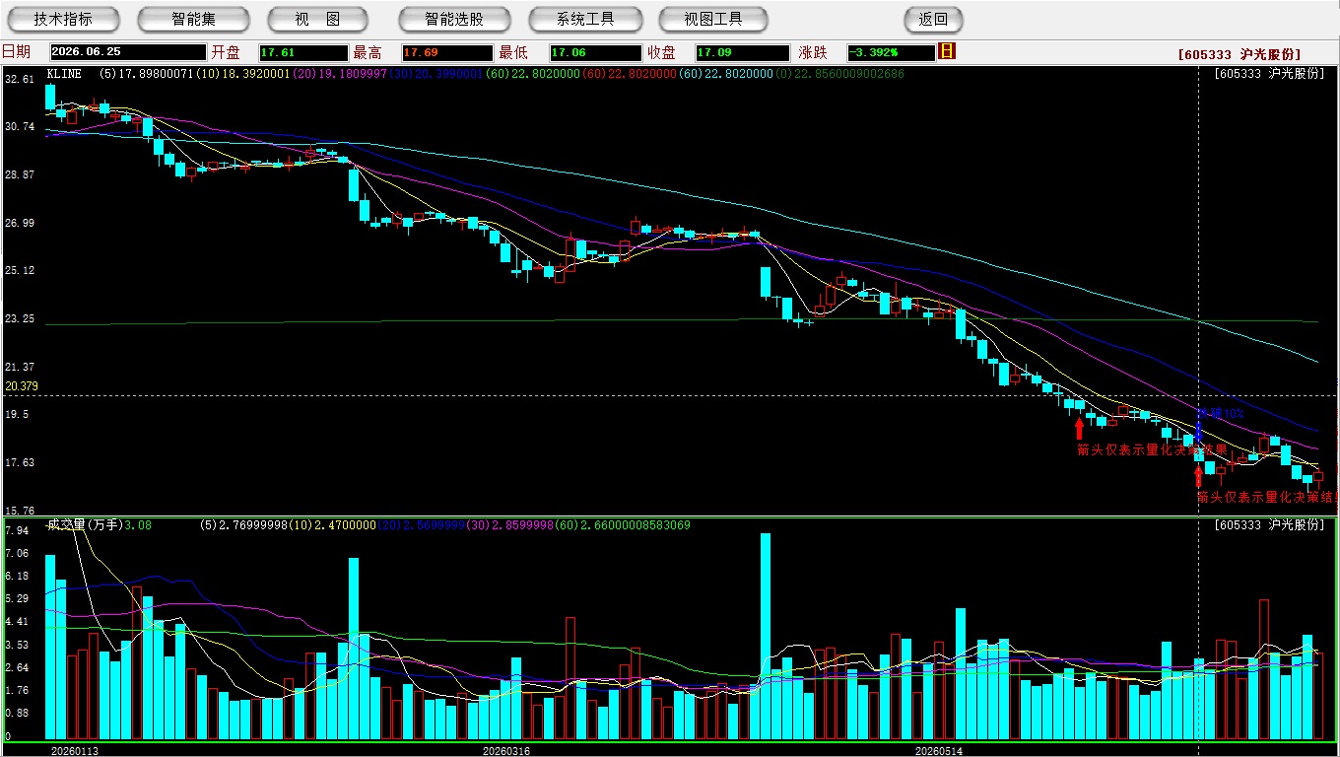Screen dimensions: 1340x757
Task: Click the 涨跌 field showing -3.392%
Action: point(892,52)
